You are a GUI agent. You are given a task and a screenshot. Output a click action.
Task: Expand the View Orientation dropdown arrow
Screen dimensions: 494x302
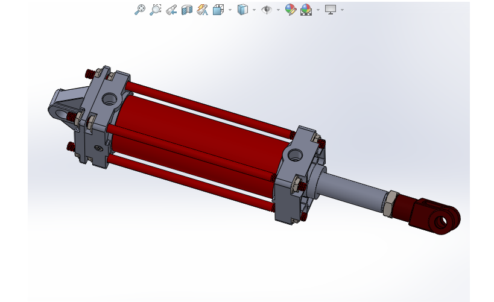[230, 10]
